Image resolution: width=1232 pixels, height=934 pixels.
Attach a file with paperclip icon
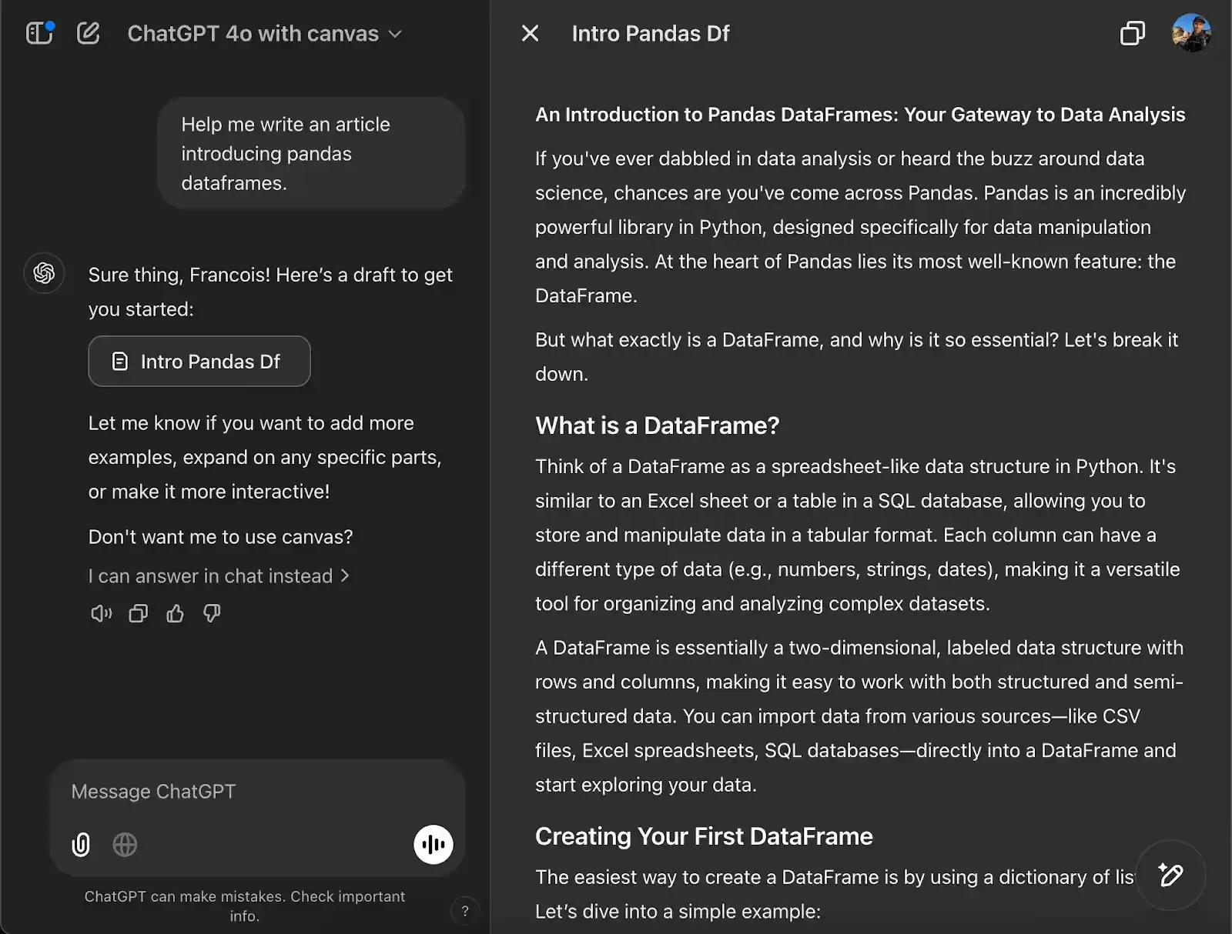81,845
